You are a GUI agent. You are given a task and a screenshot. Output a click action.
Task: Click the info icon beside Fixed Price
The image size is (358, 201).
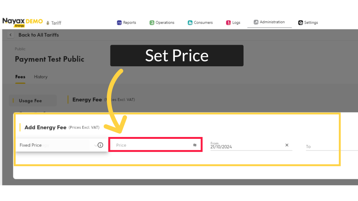point(100,145)
